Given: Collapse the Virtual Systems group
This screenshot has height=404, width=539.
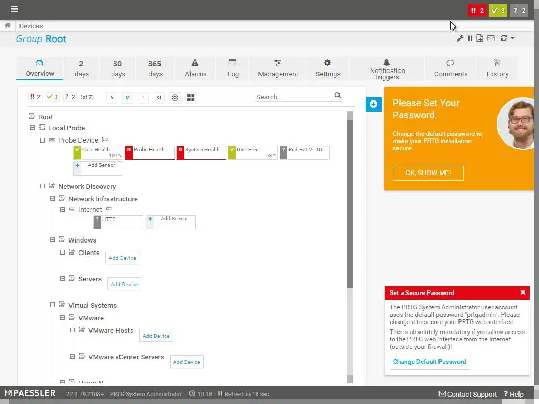Looking at the screenshot, I should point(52,305).
